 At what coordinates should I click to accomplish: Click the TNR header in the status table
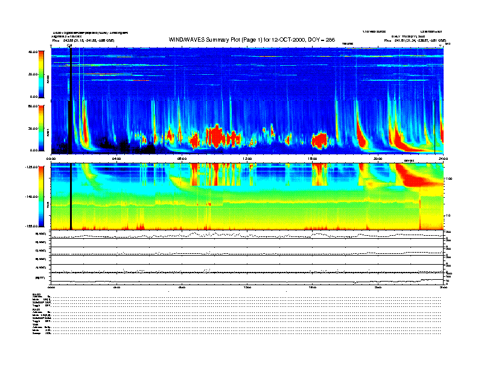(x=35, y=324)
